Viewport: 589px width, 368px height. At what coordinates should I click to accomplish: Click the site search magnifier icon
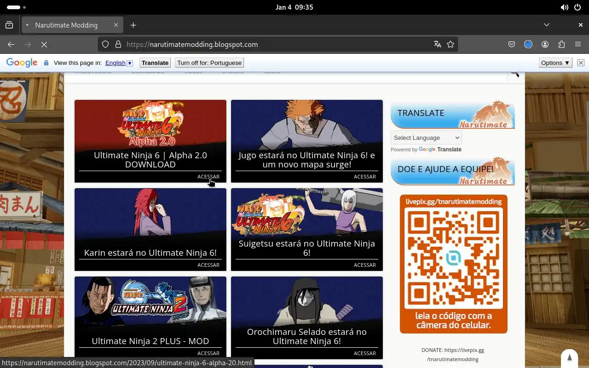pyautogui.click(x=515, y=73)
